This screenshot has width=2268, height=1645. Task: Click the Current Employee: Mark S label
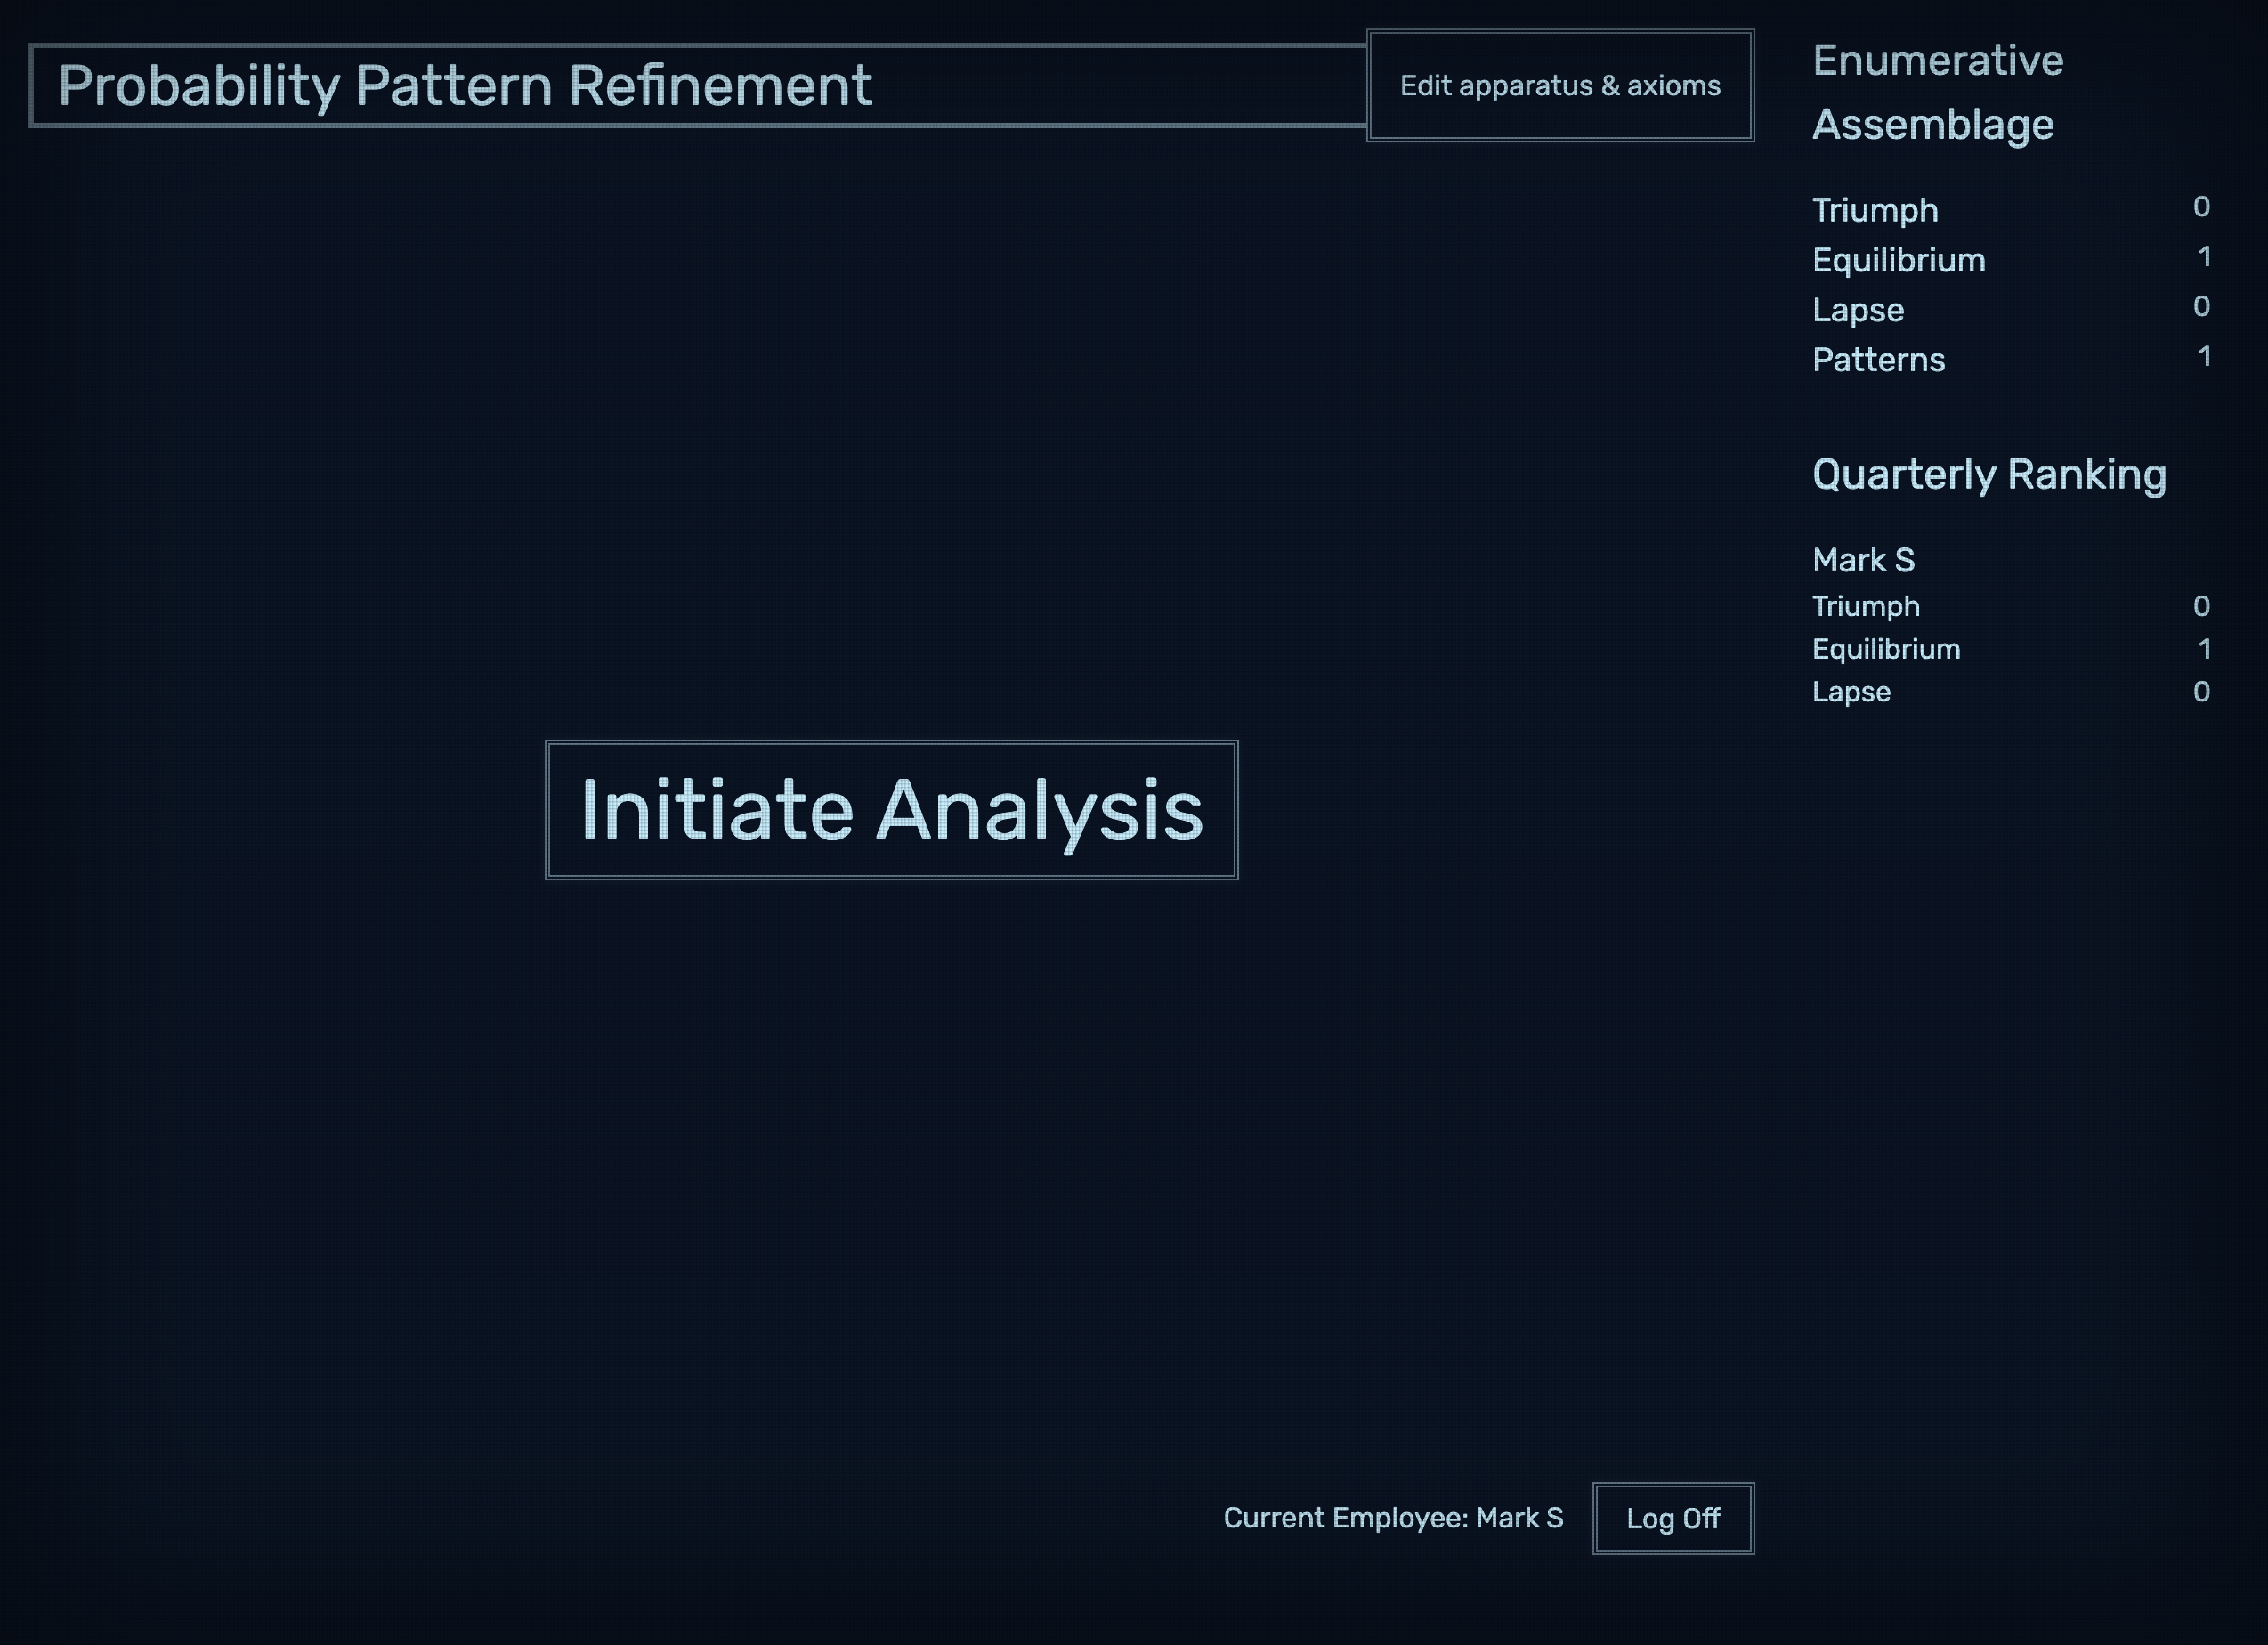coord(1392,1518)
